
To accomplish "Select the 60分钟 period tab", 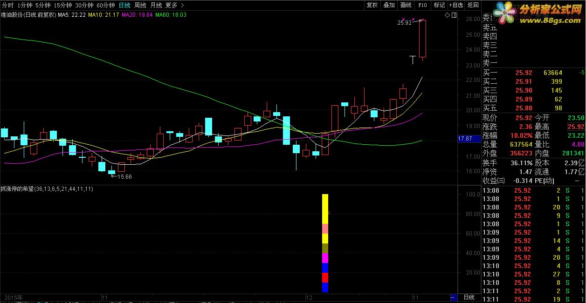I will point(105,5).
